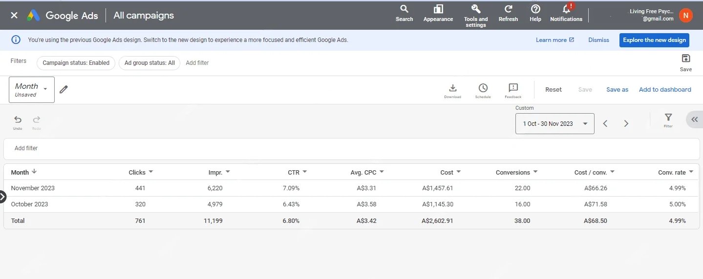Viewport: 703px width, 279px height.
Task: Open the Search tool
Action: tap(404, 13)
